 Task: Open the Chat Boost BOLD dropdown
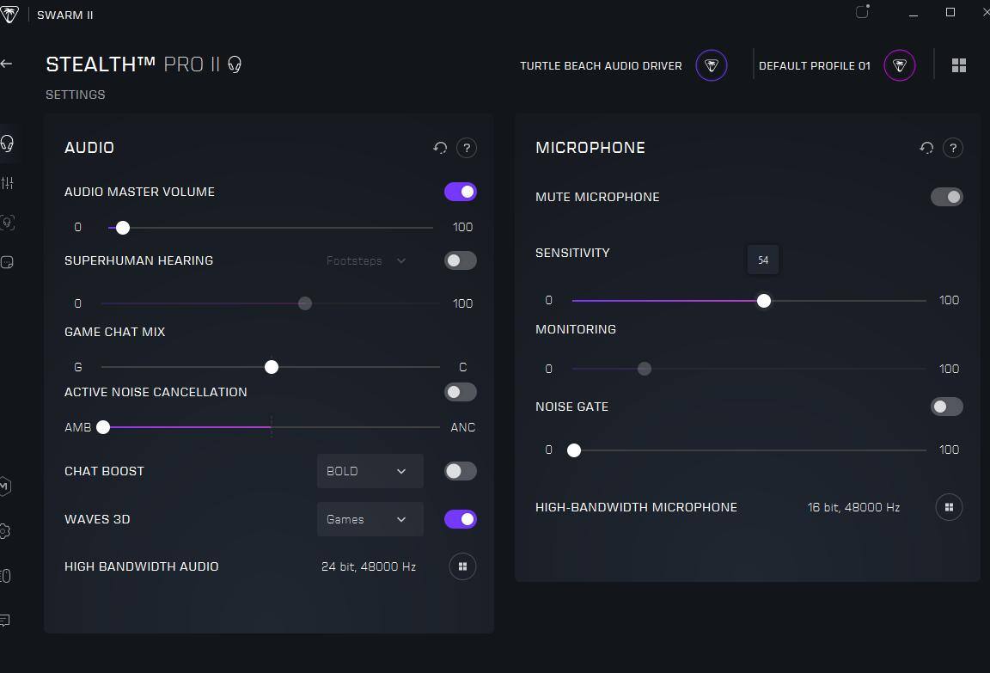[370, 471]
